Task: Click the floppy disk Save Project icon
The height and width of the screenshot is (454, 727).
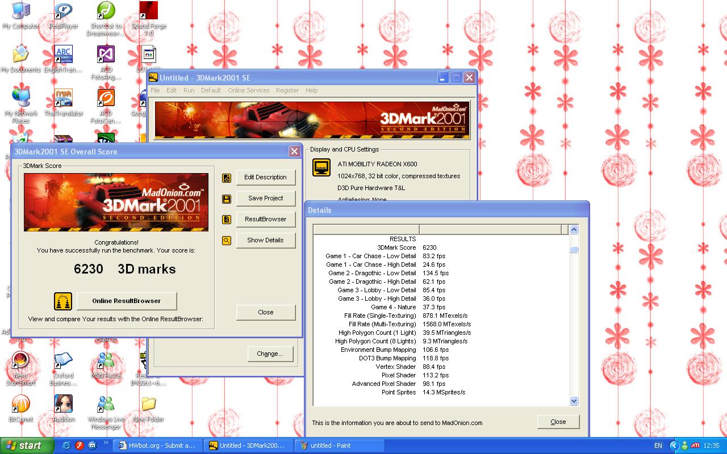Action: pos(227,199)
